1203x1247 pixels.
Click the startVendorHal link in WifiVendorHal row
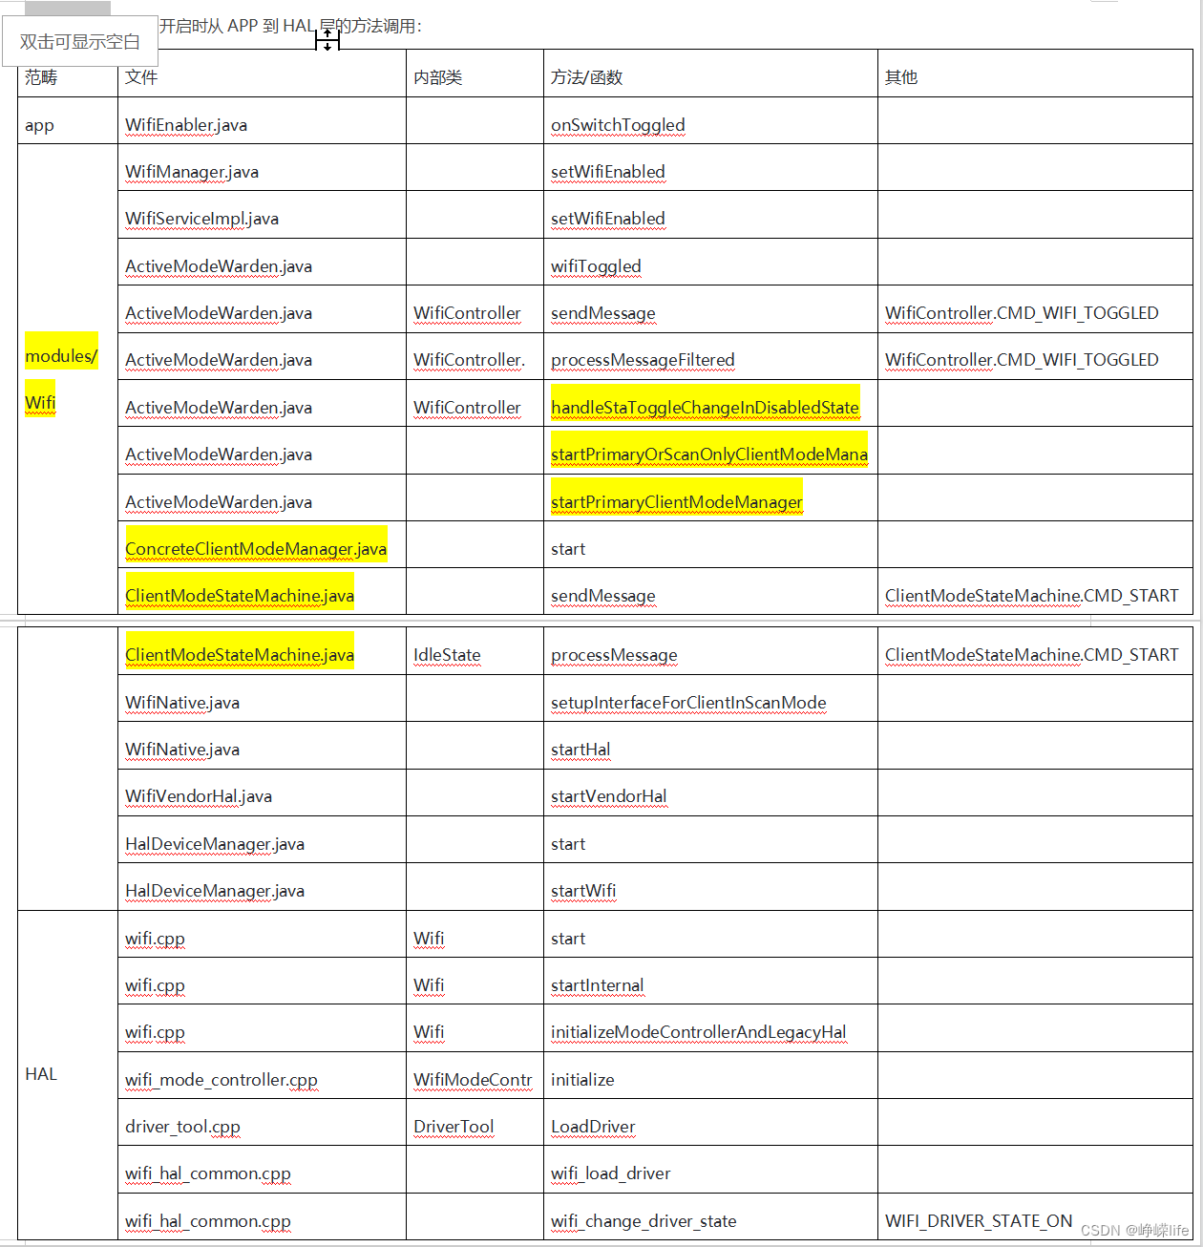(x=608, y=796)
